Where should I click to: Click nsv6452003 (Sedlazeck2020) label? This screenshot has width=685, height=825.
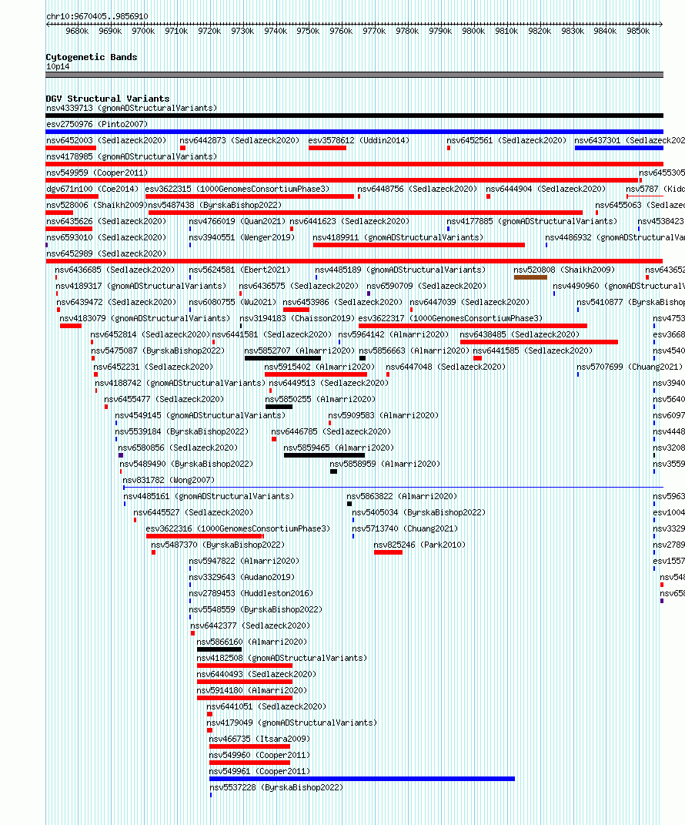coord(106,140)
